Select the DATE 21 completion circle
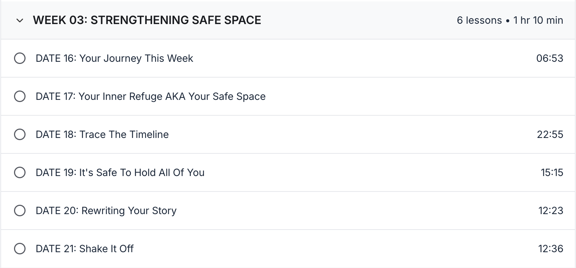Viewport: 576px width, 268px height. coord(20,249)
